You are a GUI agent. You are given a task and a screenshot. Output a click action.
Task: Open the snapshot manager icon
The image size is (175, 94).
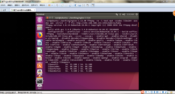[x=70, y=5]
